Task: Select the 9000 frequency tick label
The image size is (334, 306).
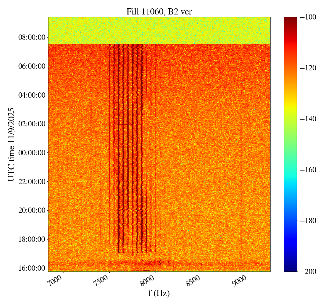Action: pyautogui.click(x=241, y=280)
